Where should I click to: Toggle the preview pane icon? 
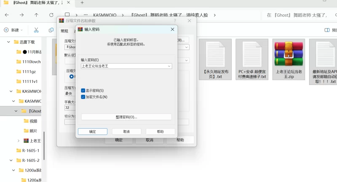(x=327, y=30)
